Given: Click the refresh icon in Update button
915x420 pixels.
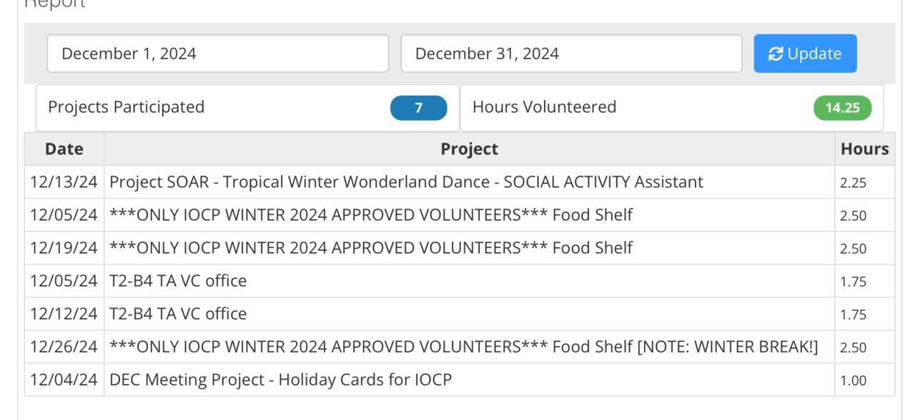Looking at the screenshot, I should 775,54.
